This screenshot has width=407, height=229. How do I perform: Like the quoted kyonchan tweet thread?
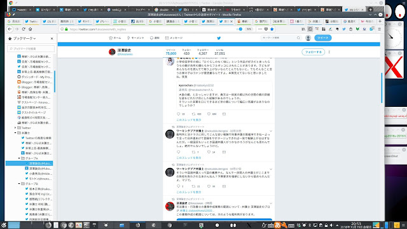pos(209,114)
